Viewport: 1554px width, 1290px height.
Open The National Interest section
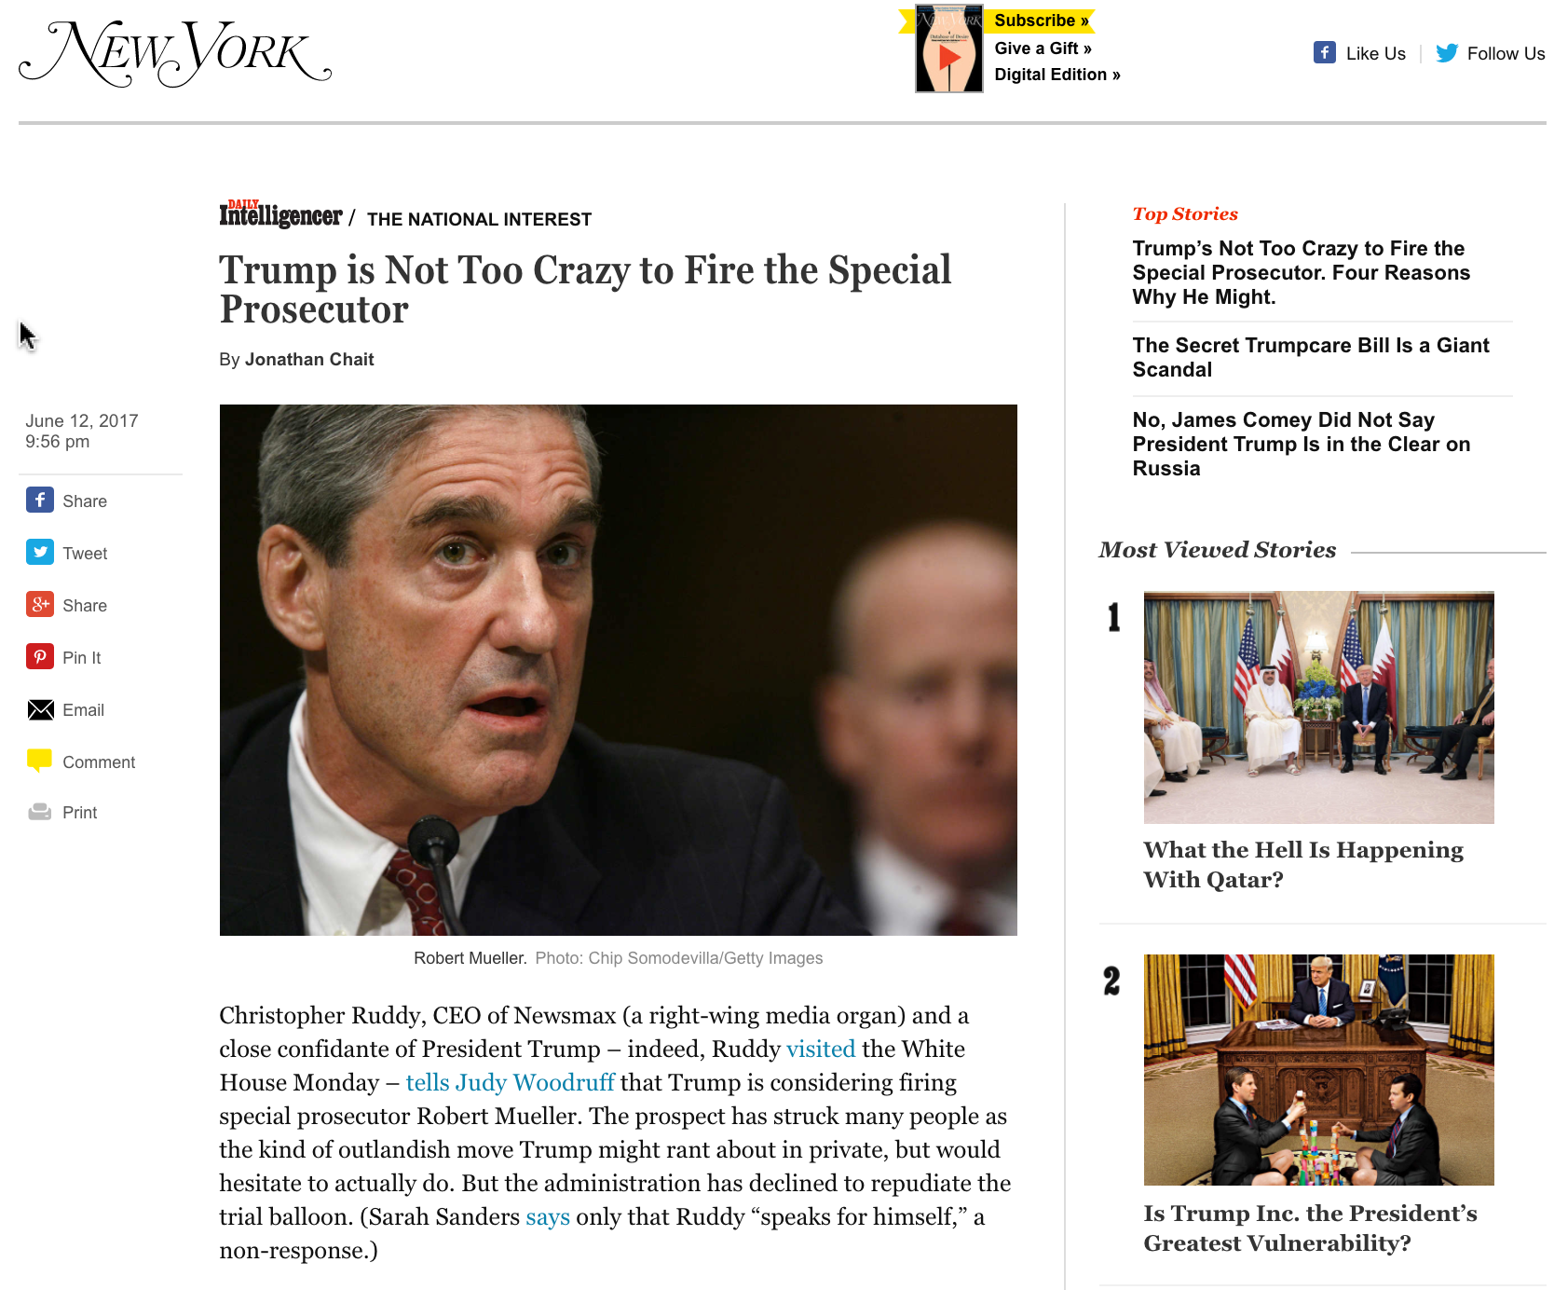479,219
